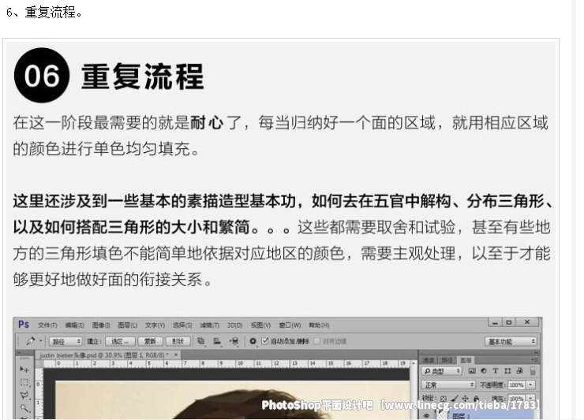This screenshot has width=584, height=420.
Task: Select the Rectangular Marquee tool
Action: point(24,382)
